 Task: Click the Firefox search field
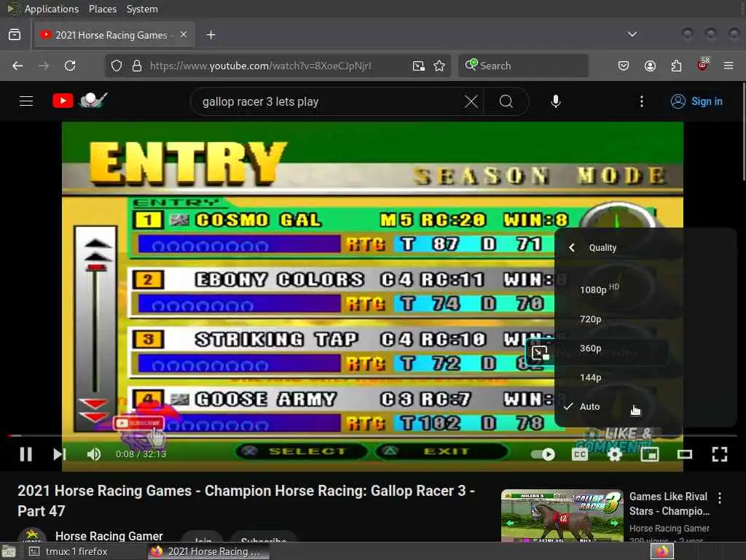click(x=523, y=66)
